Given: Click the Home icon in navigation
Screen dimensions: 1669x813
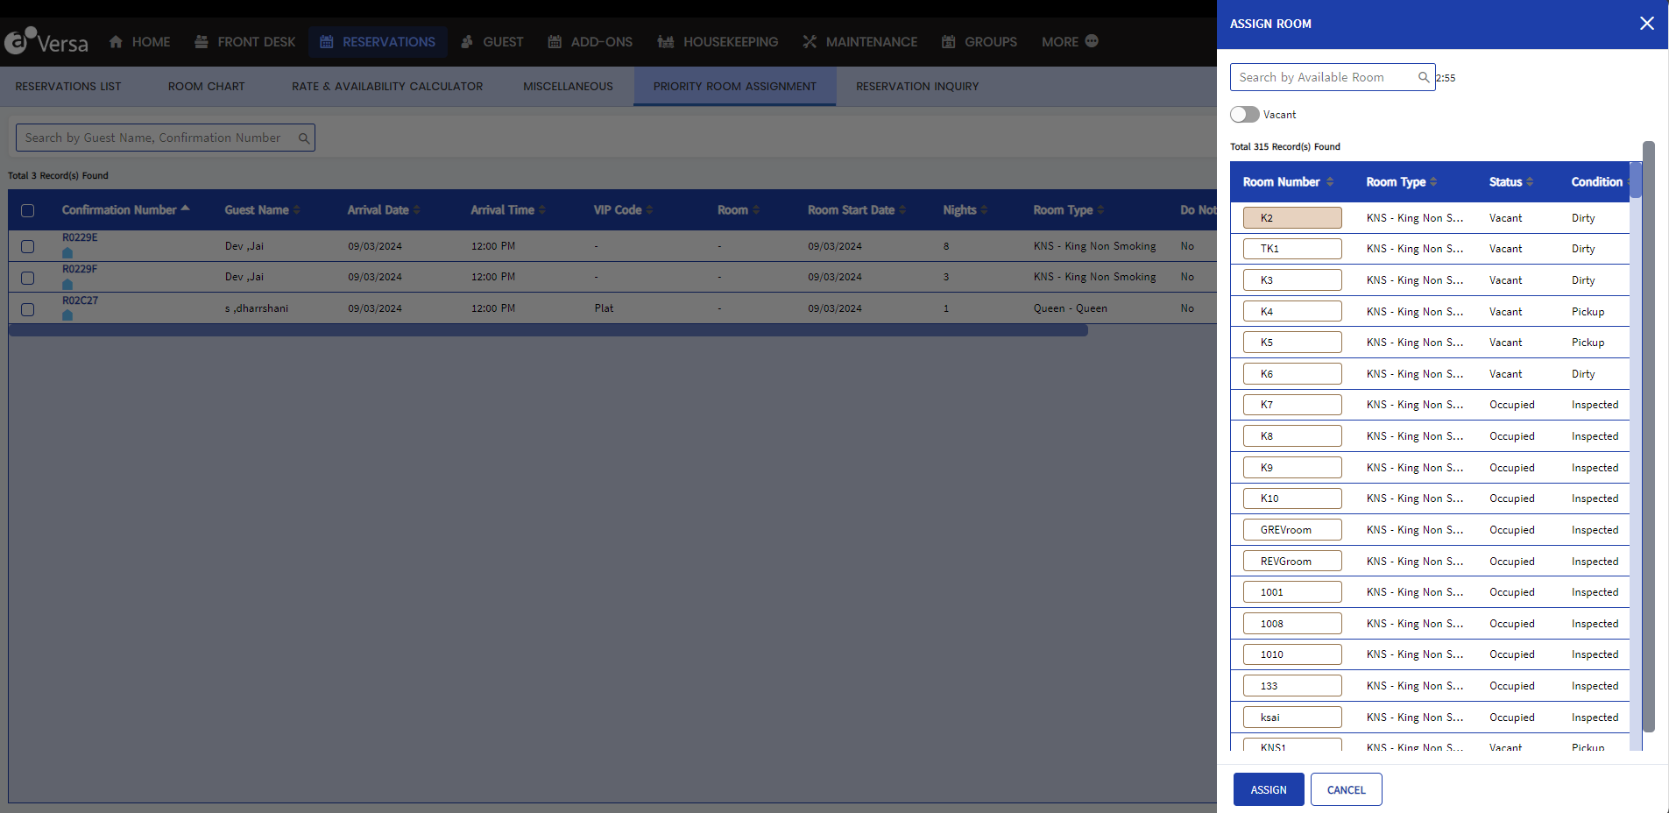Looking at the screenshot, I should point(115,41).
